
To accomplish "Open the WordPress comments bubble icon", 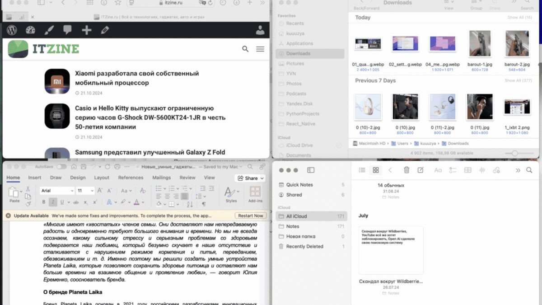I will 67,30.
